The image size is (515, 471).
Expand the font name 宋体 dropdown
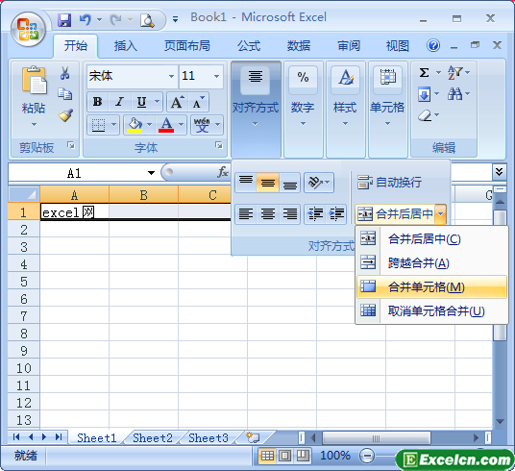[171, 76]
